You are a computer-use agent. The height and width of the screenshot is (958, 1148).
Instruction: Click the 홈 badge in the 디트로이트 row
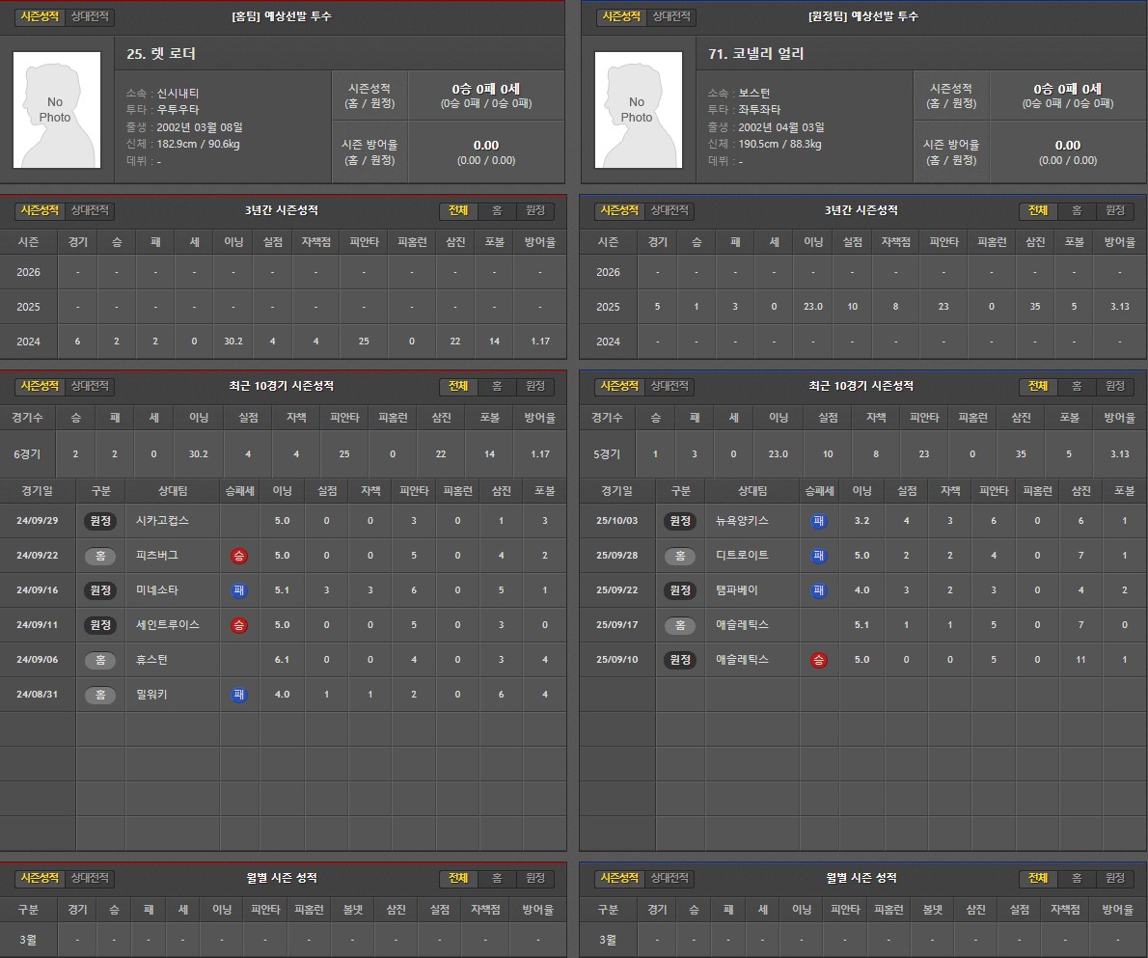click(680, 556)
